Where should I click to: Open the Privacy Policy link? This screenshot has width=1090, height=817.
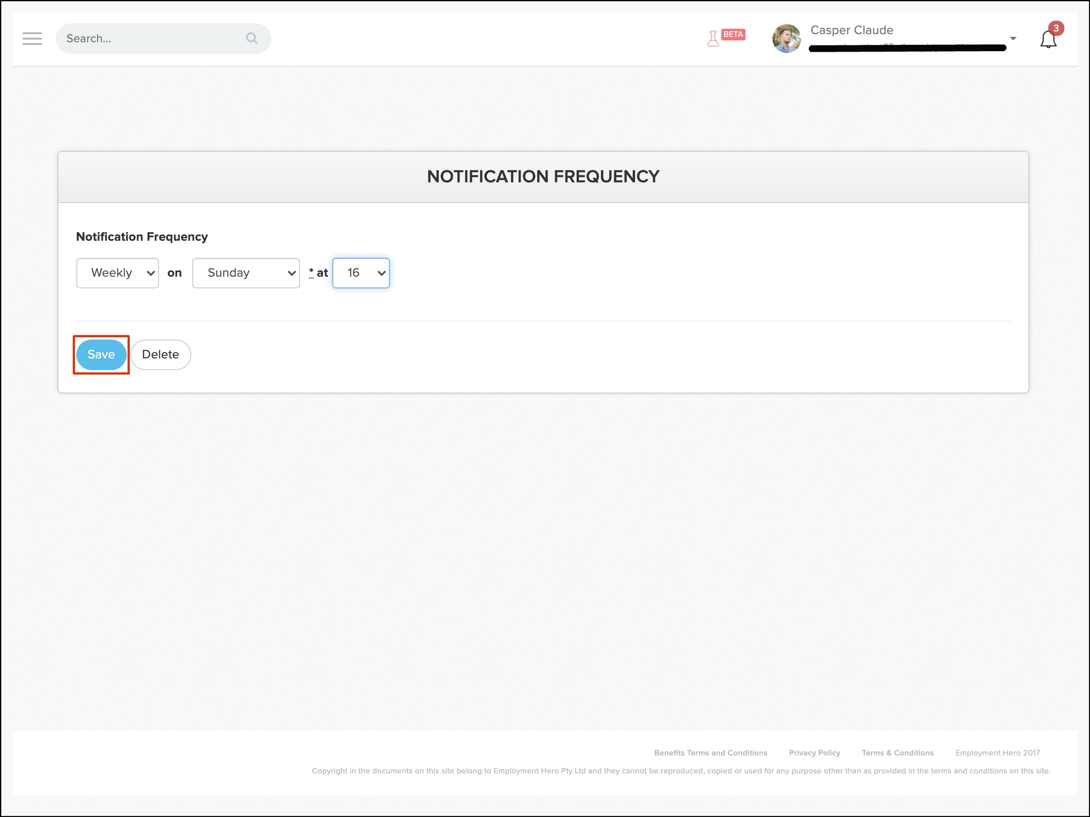coord(814,753)
